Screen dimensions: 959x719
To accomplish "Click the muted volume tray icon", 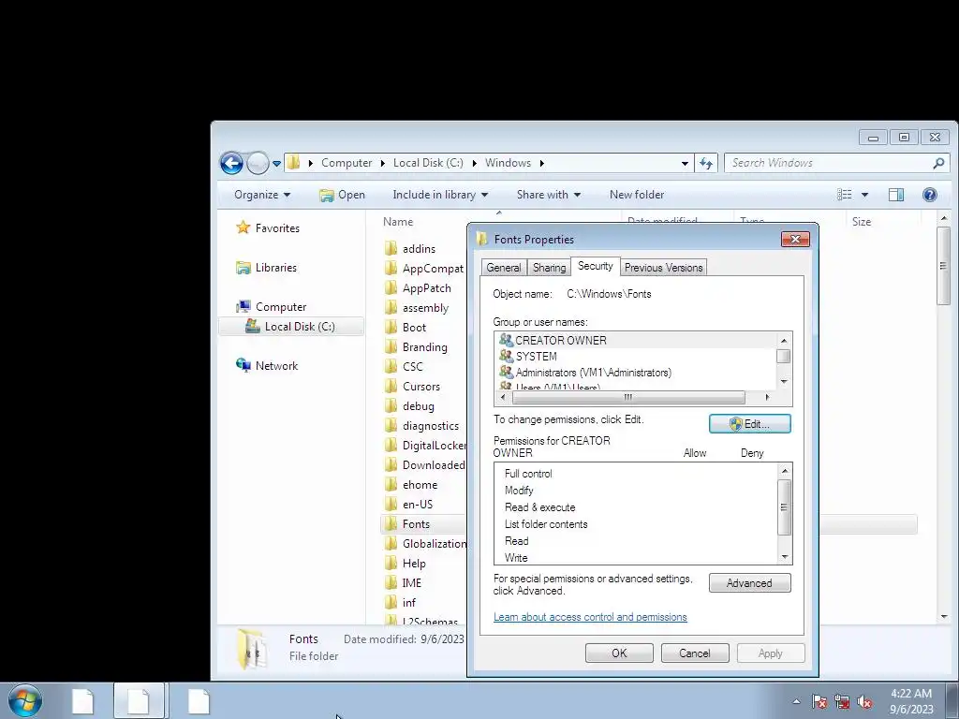I will pos(864,701).
